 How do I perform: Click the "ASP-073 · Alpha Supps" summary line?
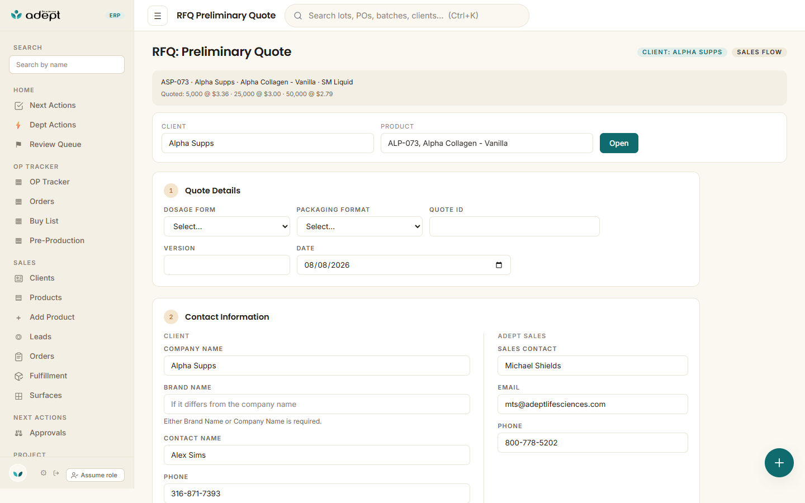click(x=257, y=82)
